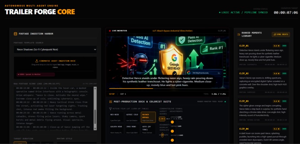Image resolution: width=300 pixels, height=144 pixels.
Task: Click the USED tag on CLIP_04
Action: click(x=284, y=129)
